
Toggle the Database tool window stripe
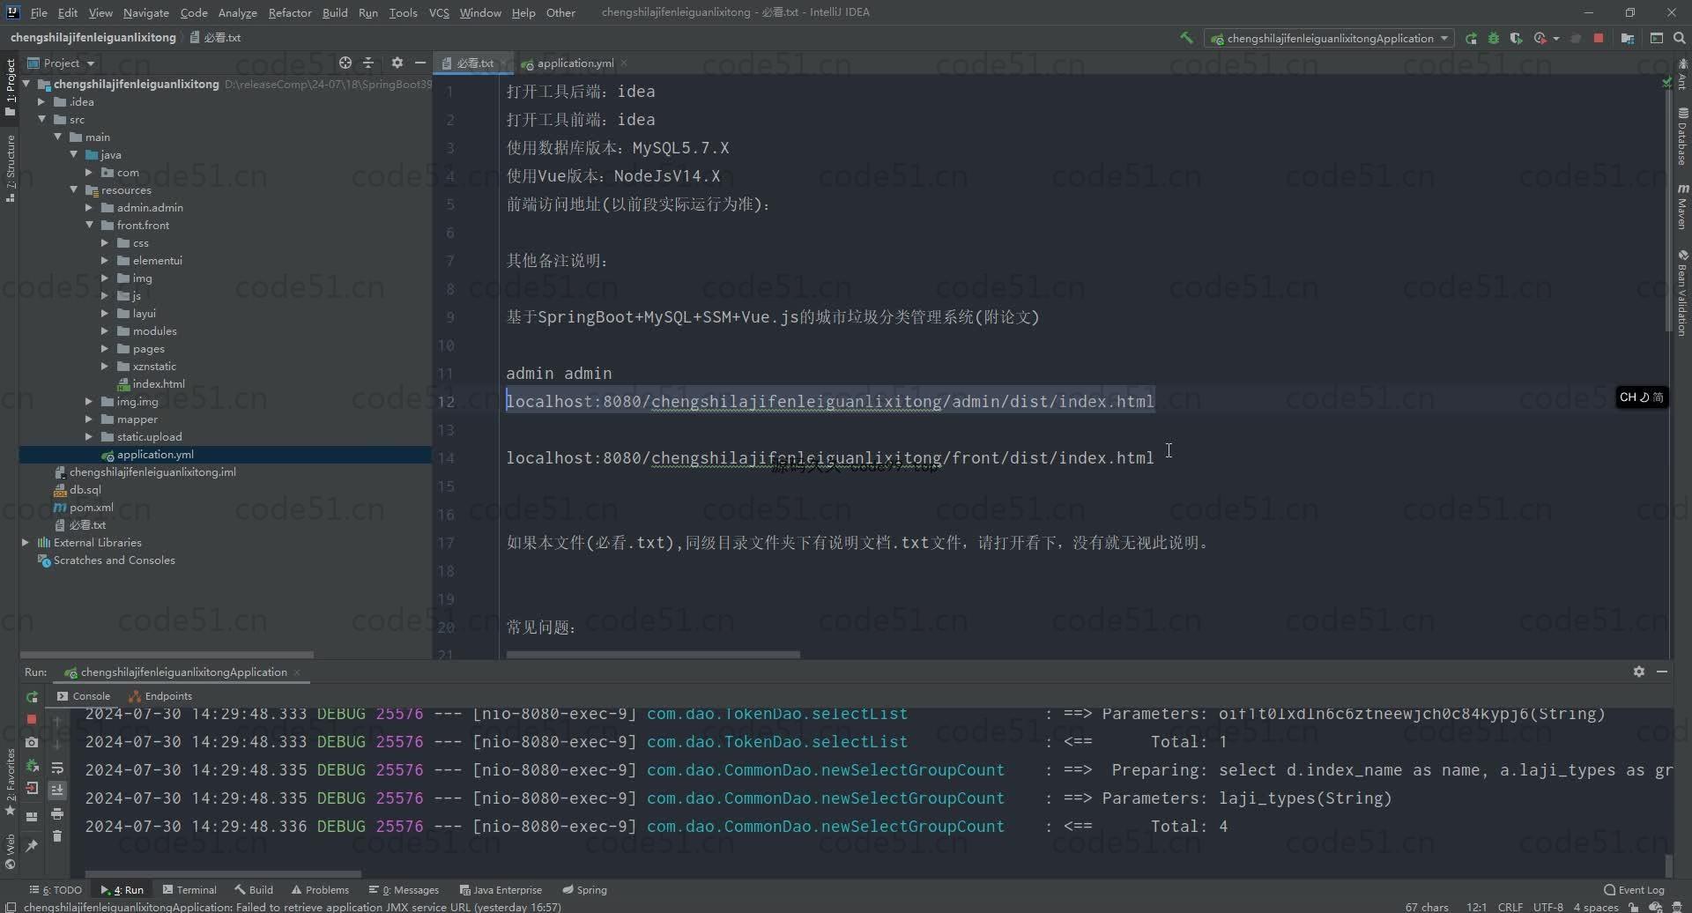[1682, 137]
